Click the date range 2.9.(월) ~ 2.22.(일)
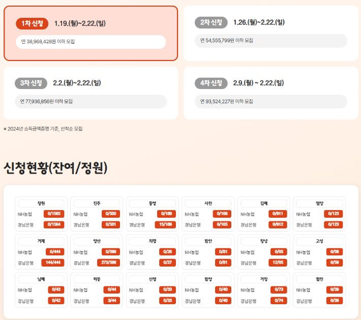The height and width of the screenshot is (320, 361). [x=258, y=83]
